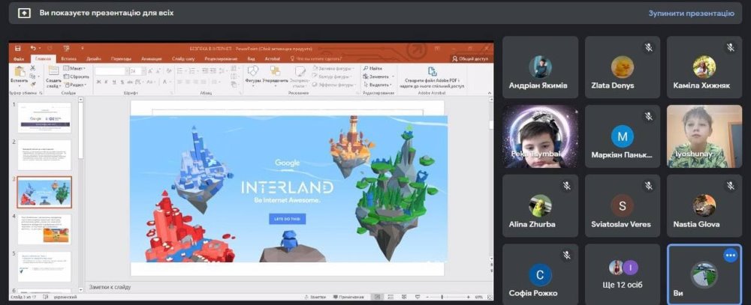The width and height of the screenshot is (751, 305).
Task: Toggle the Заметки notes button in status bar
Action: pos(316,297)
